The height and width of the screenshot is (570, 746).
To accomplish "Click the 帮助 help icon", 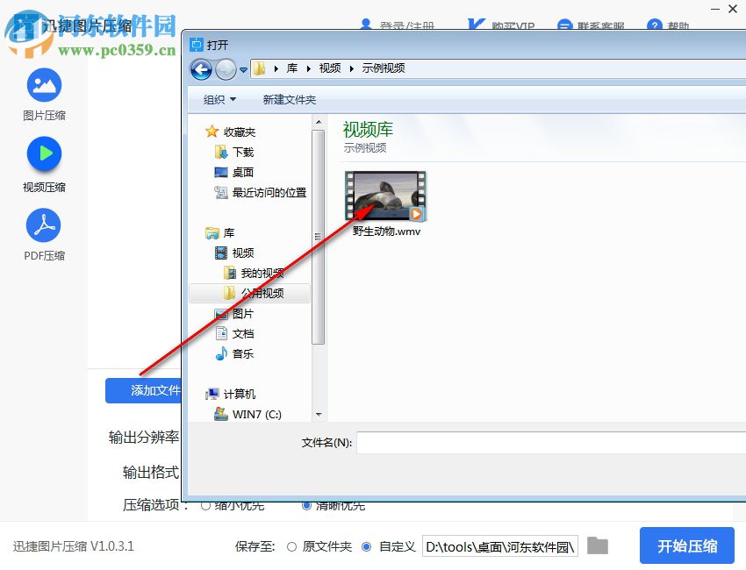I will click(659, 25).
